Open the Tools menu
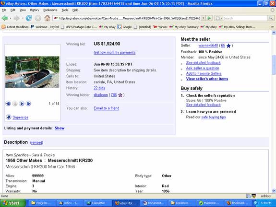276x207 pixels. pos(65,10)
